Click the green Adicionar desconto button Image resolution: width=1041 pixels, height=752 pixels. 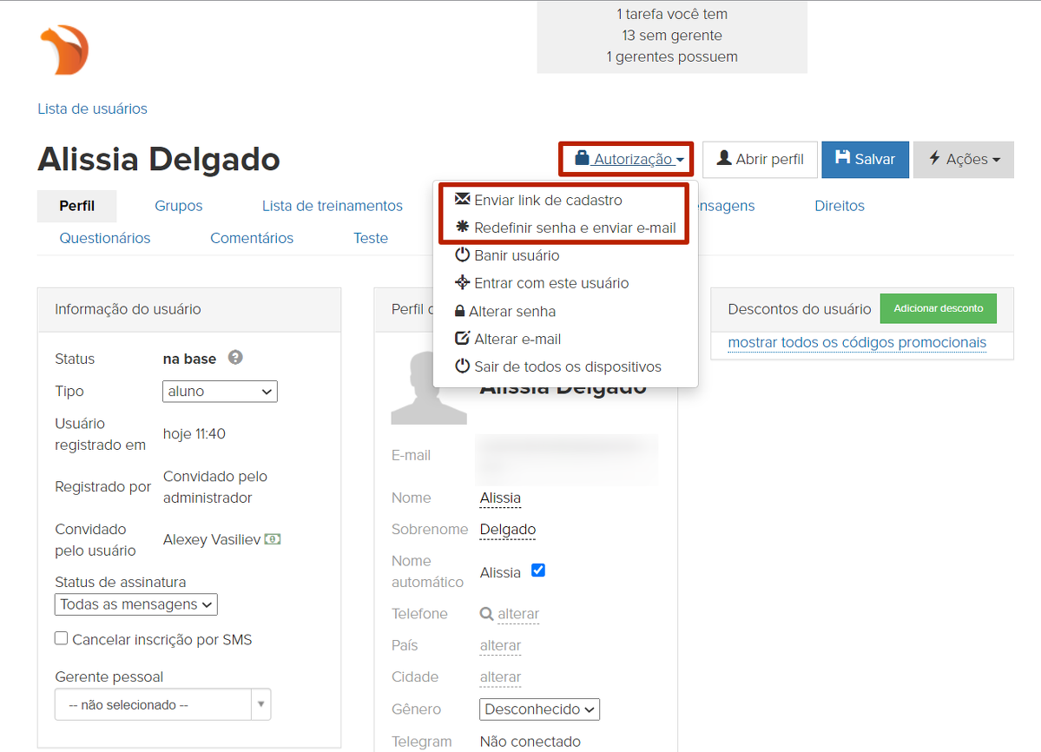[938, 308]
